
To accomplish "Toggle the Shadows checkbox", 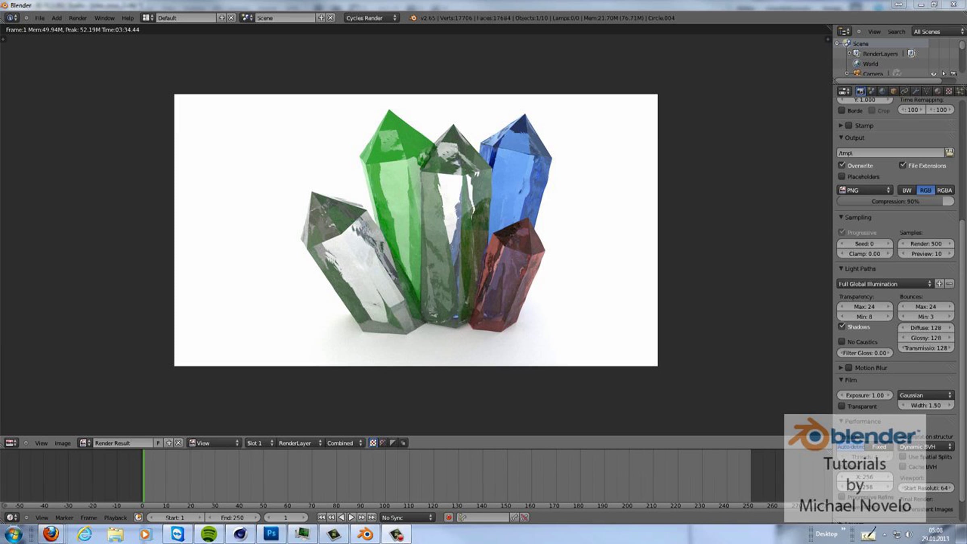I will tap(842, 326).
